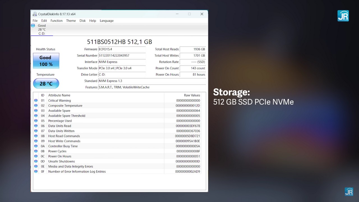
Task: Click the status orb beside Critical Warning
Action: 36,100
